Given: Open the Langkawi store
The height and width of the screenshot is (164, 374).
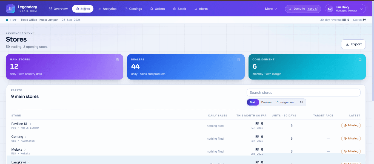Looking at the screenshot, I should click(x=18, y=162).
